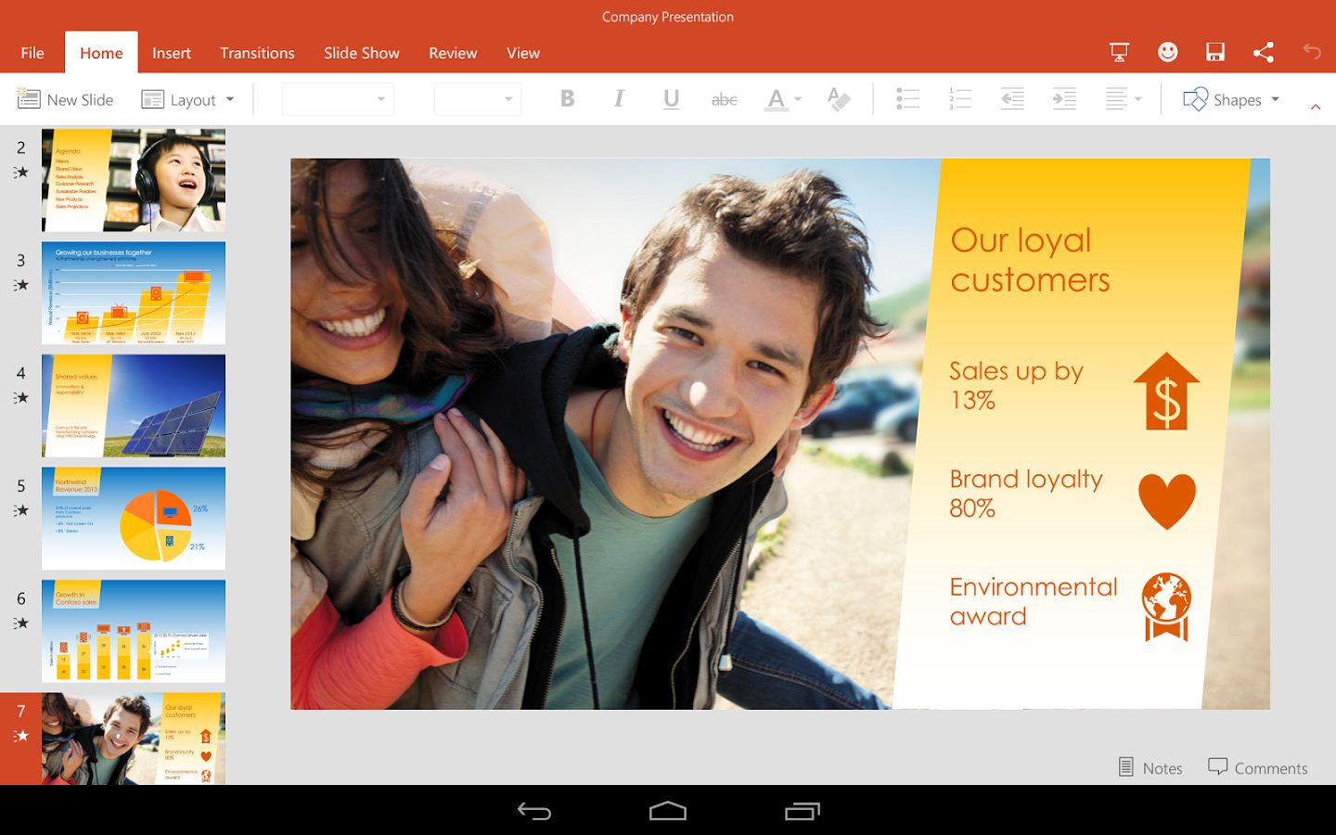Open the Review tab
Viewport: 1336px width, 835px height.
[x=452, y=53]
